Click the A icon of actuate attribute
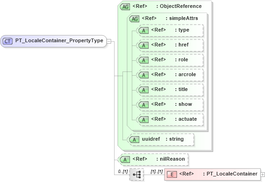 143,119
